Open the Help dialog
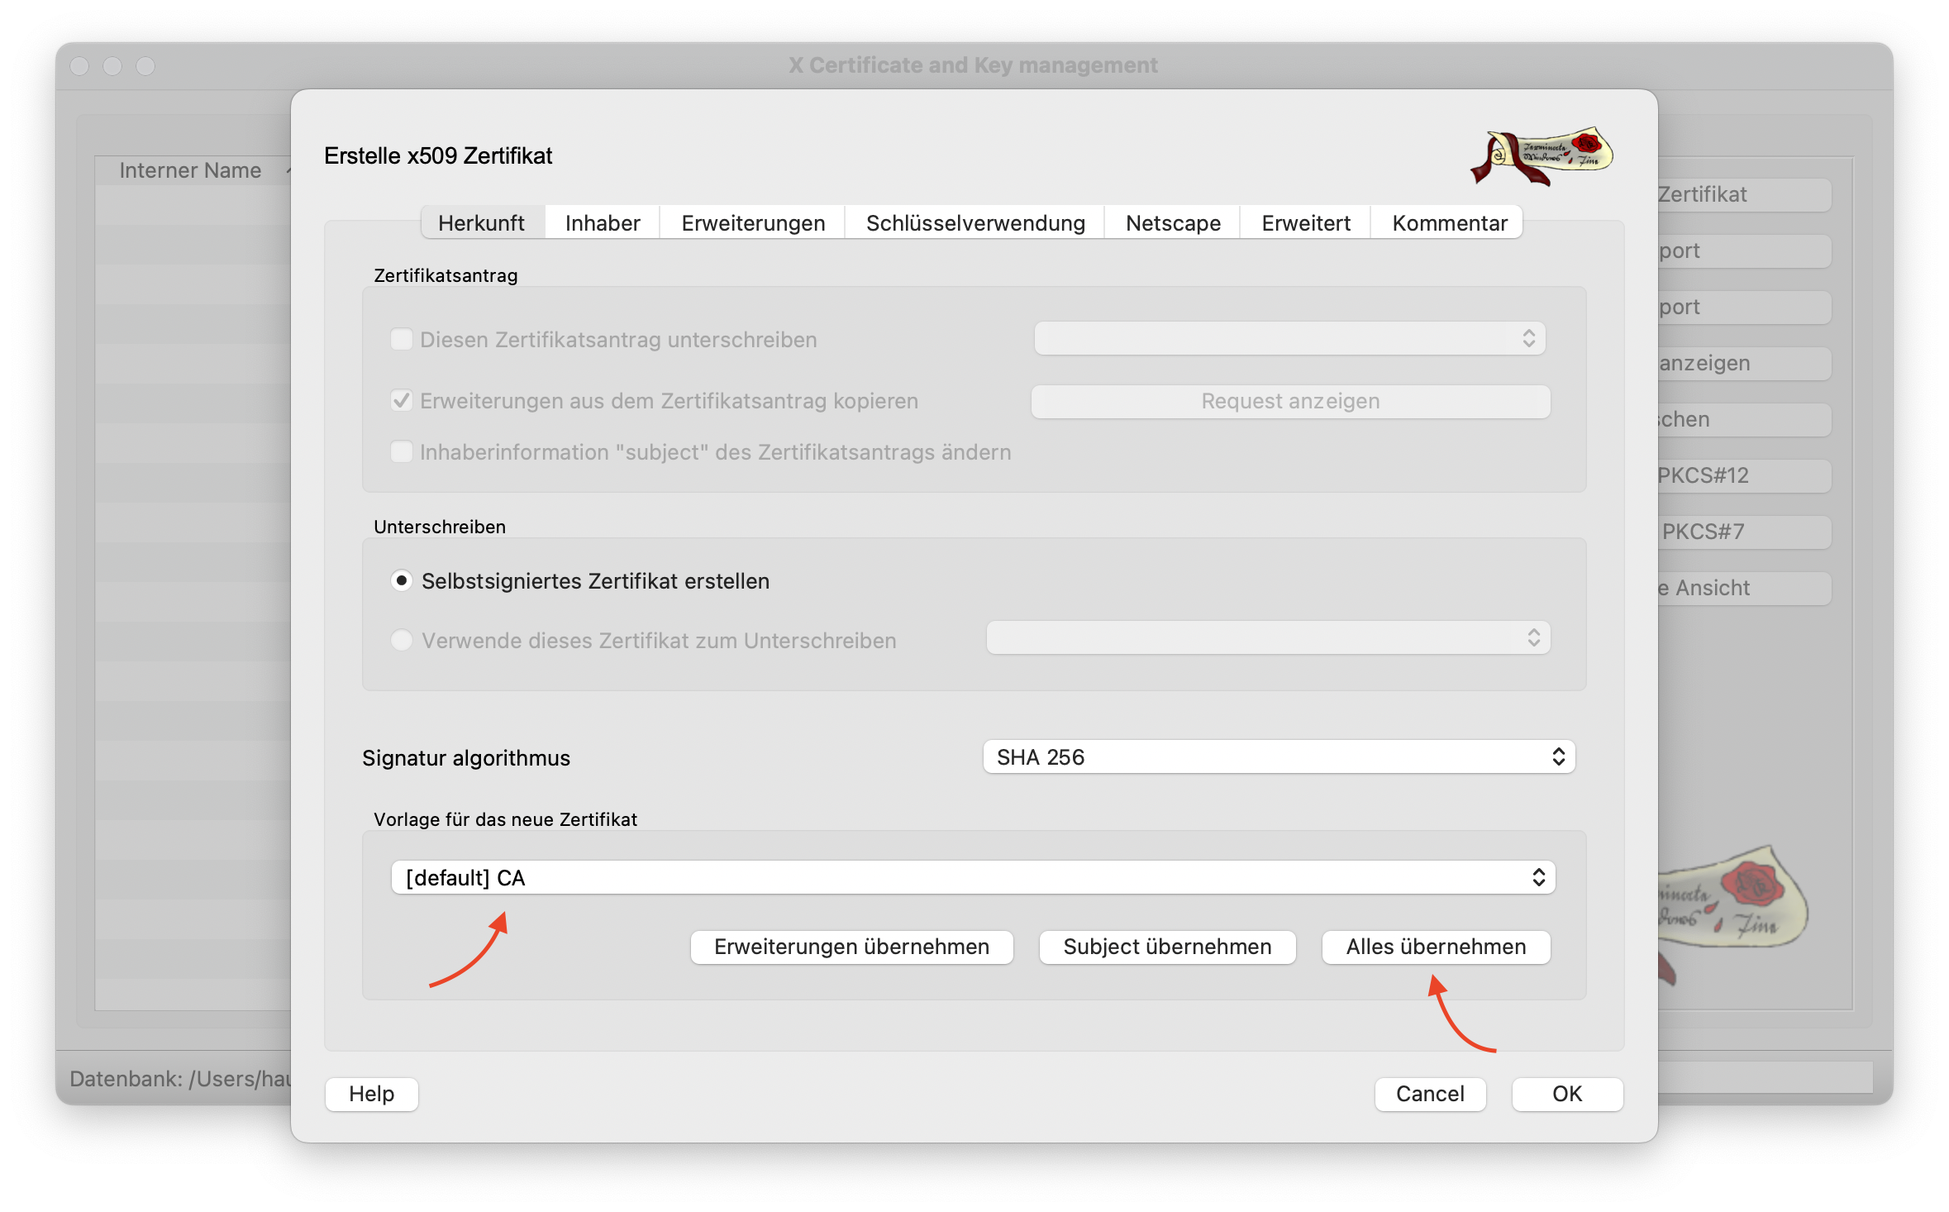Image resolution: width=1949 pixels, height=1212 pixels. [370, 1094]
